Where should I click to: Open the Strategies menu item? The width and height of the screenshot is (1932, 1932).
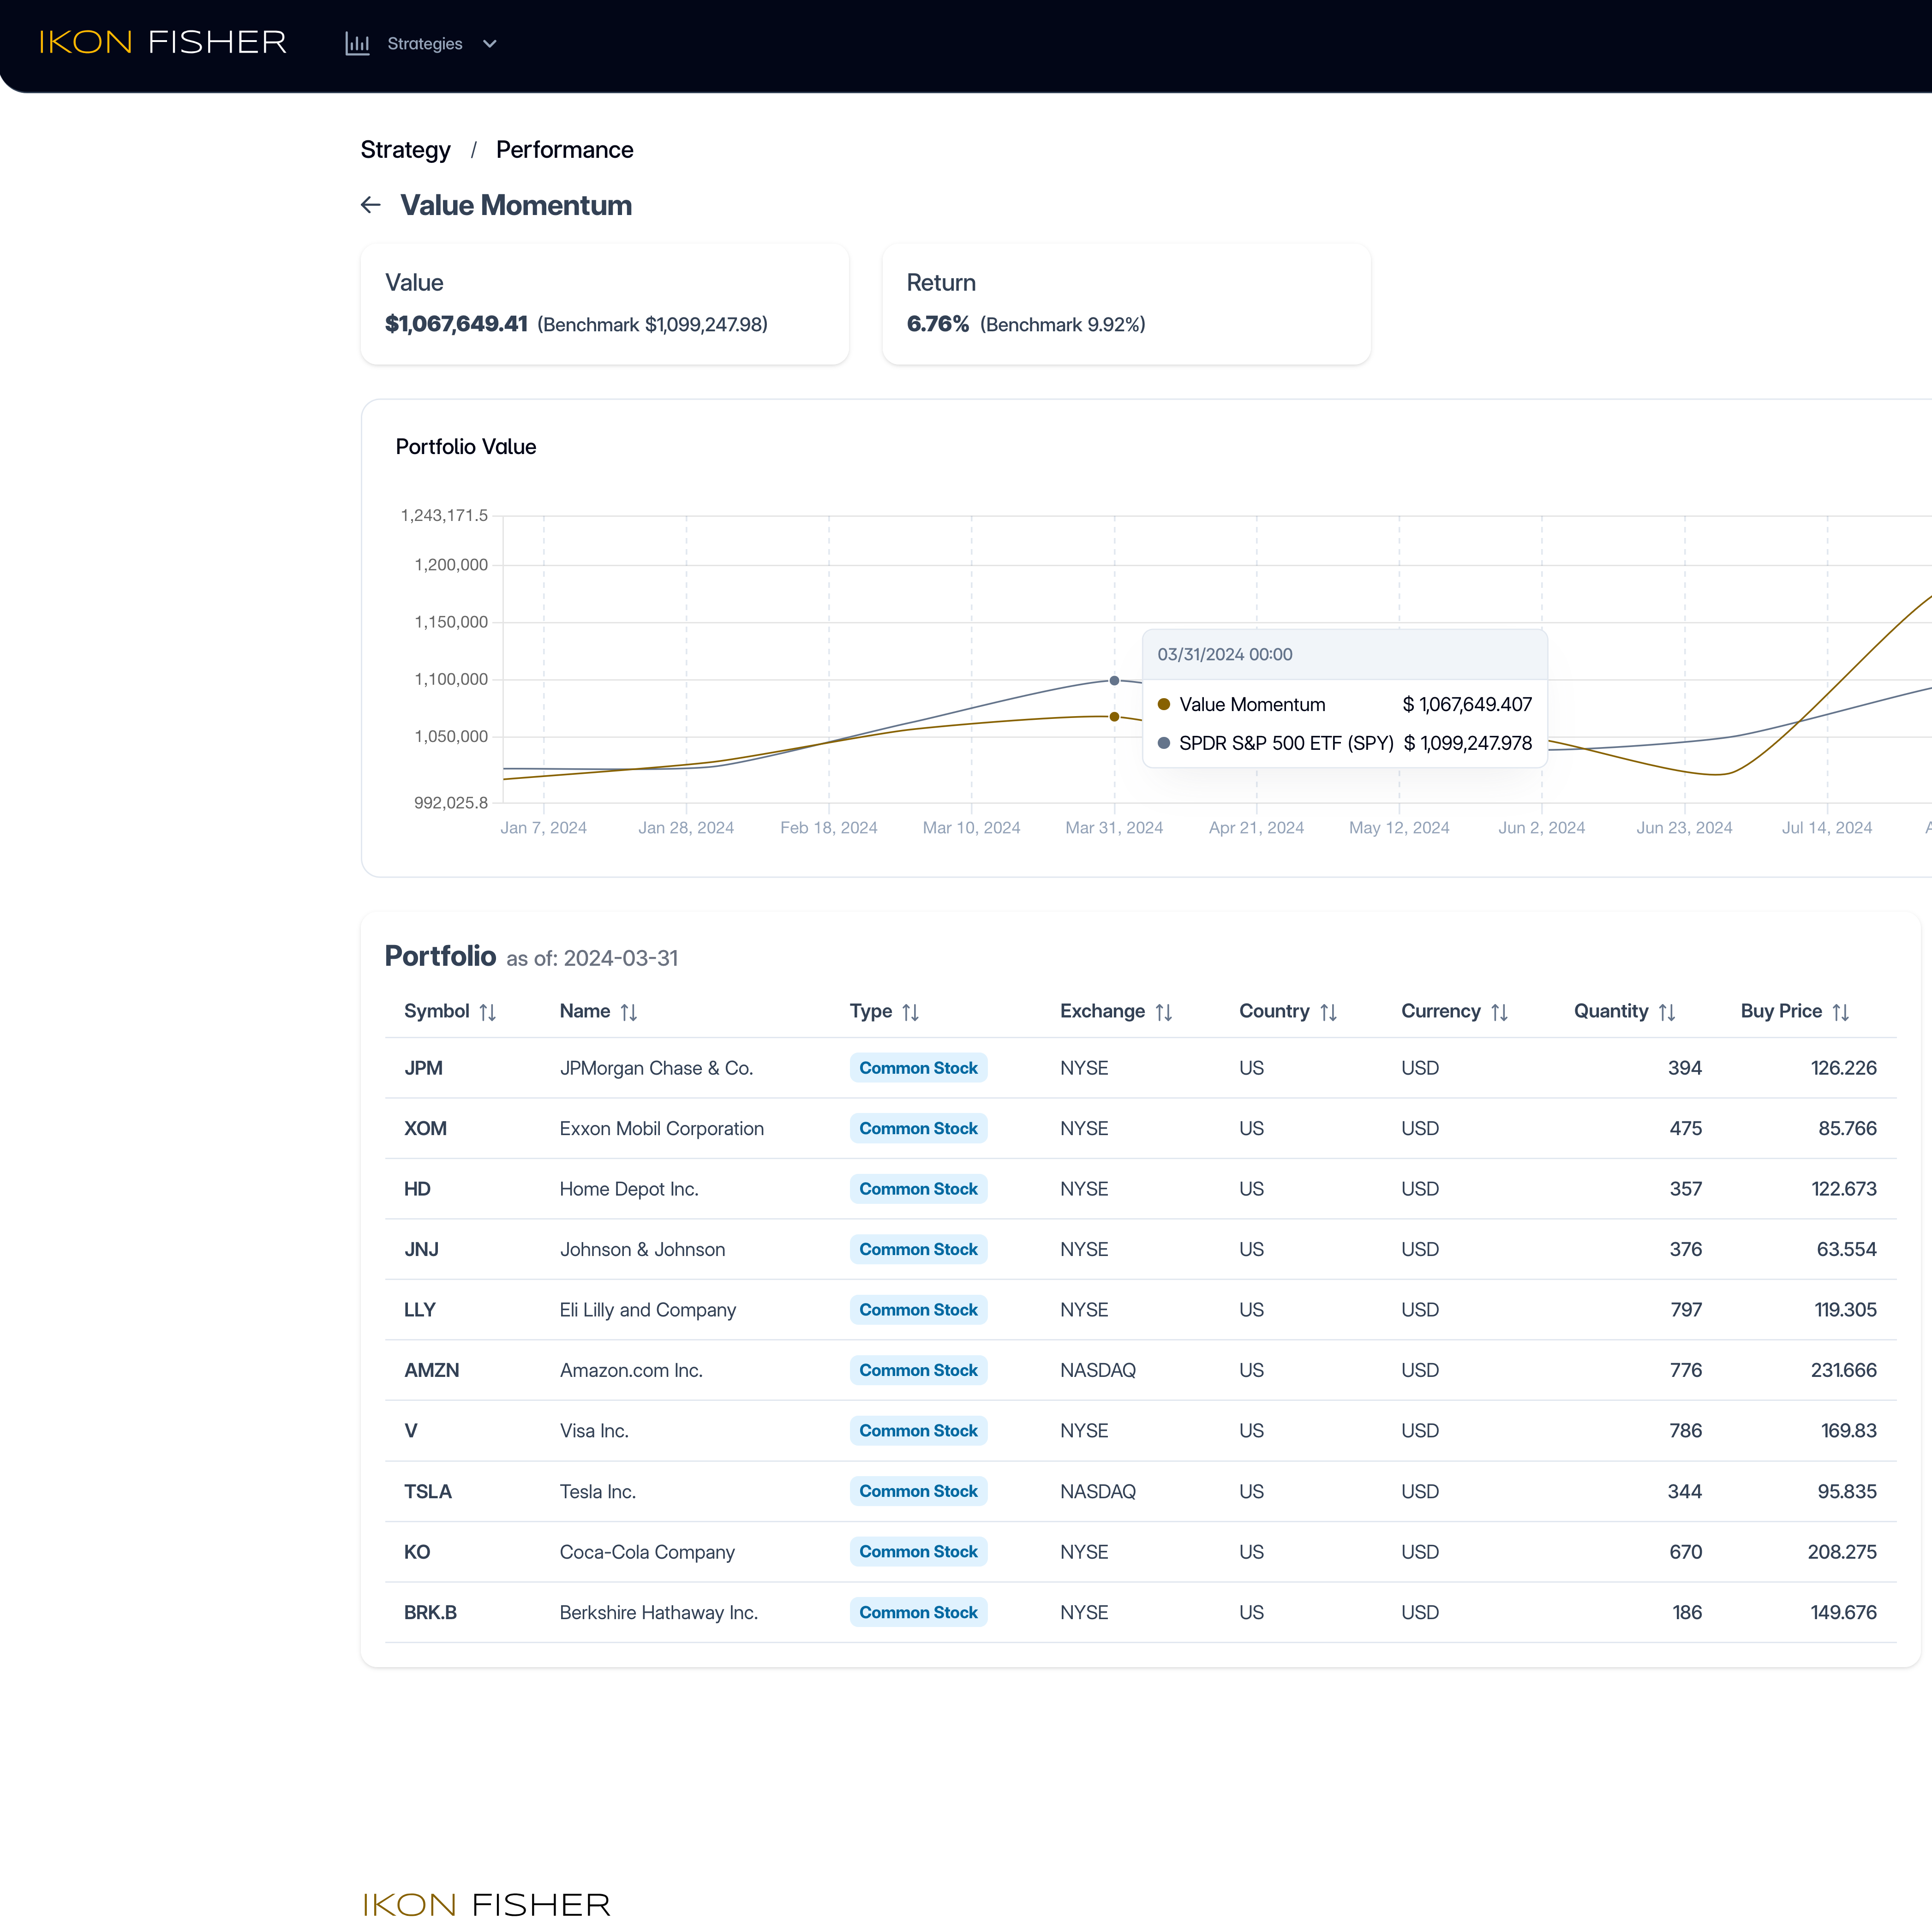[x=425, y=44]
